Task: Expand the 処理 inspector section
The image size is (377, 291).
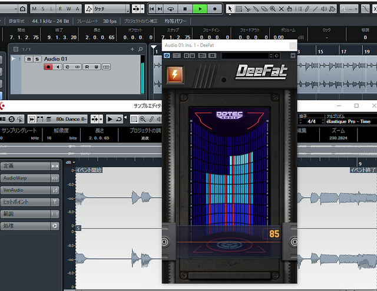Action: pos(30,226)
